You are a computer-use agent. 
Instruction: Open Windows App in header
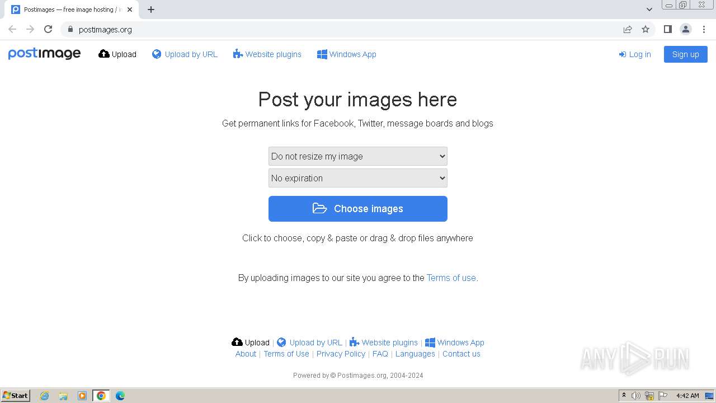[347, 54]
